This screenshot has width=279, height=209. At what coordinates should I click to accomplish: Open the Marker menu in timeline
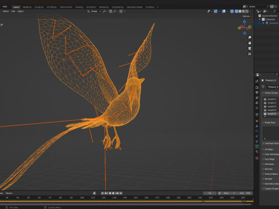click(9, 193)
